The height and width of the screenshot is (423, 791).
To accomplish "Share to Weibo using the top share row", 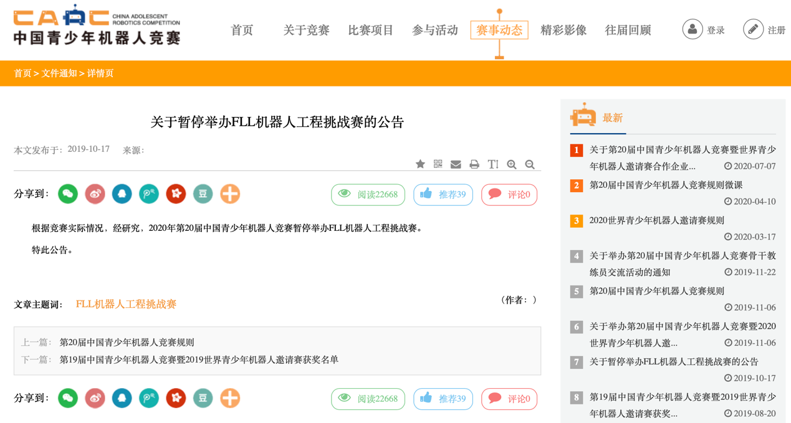I will click(x=95, y=194).
